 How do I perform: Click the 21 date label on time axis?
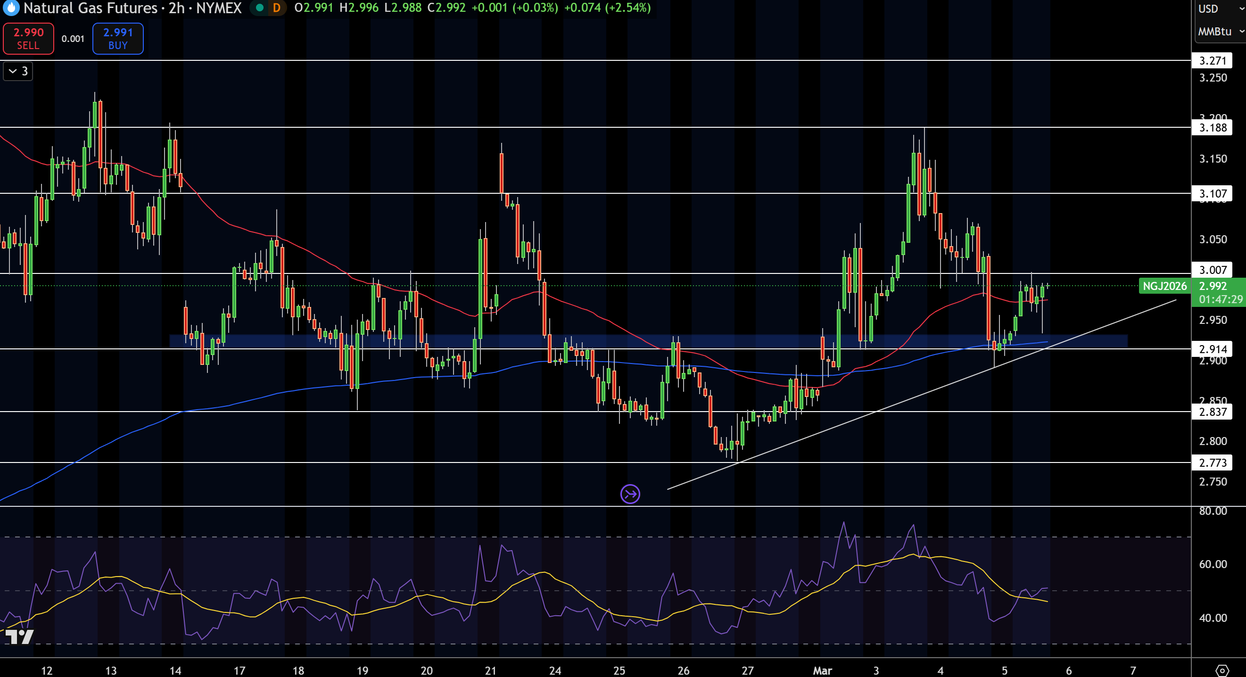490,670
